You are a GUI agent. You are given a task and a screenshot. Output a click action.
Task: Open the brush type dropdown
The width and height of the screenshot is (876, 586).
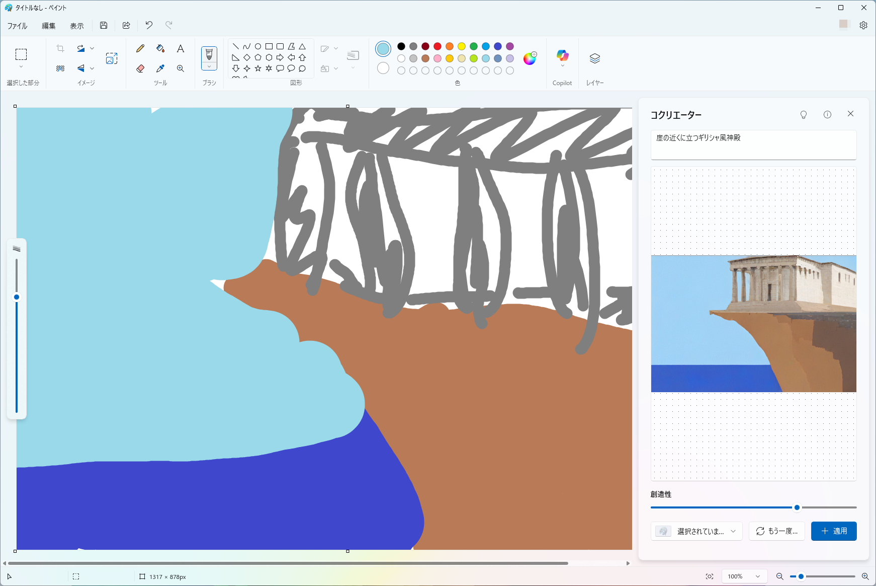click(x=209, y=66)
